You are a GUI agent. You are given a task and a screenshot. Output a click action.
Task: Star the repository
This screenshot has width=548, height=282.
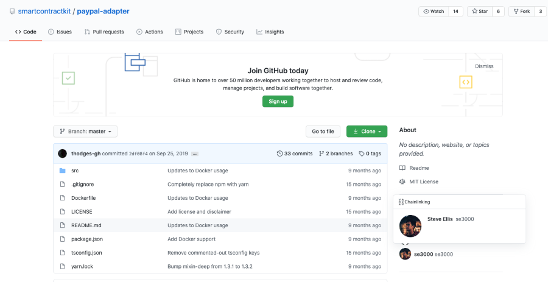point(480,11)
